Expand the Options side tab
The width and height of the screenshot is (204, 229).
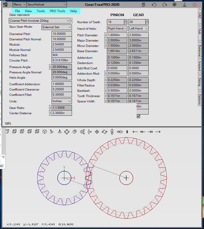pos(200,97)
